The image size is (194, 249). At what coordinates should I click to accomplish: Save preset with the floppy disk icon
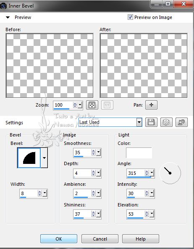coord(151,122)
